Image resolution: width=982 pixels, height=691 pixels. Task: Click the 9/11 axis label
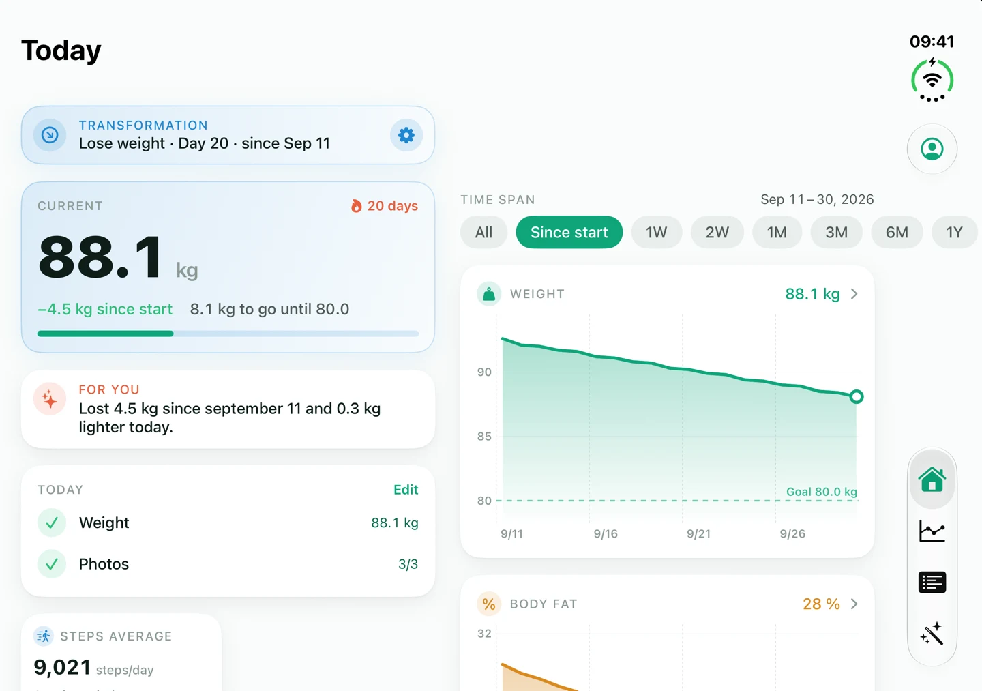tap(511, 533)
